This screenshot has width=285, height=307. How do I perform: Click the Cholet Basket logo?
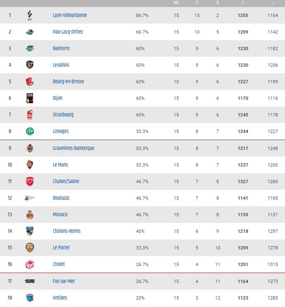click(30, 264)
